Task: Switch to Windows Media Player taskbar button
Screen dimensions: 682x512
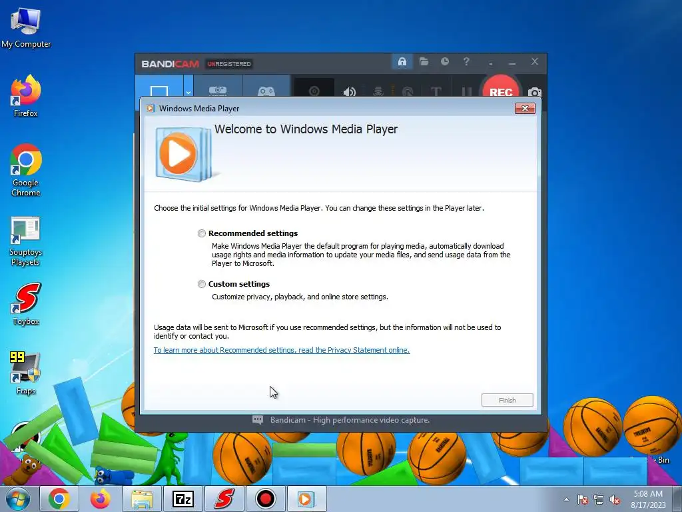Action: click(x=306, y=499)
